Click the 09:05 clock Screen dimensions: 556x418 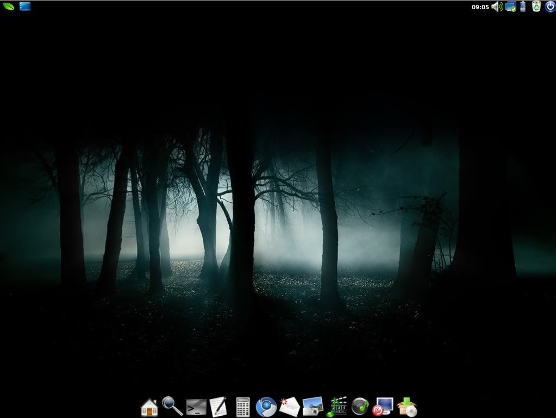(480, 7)
